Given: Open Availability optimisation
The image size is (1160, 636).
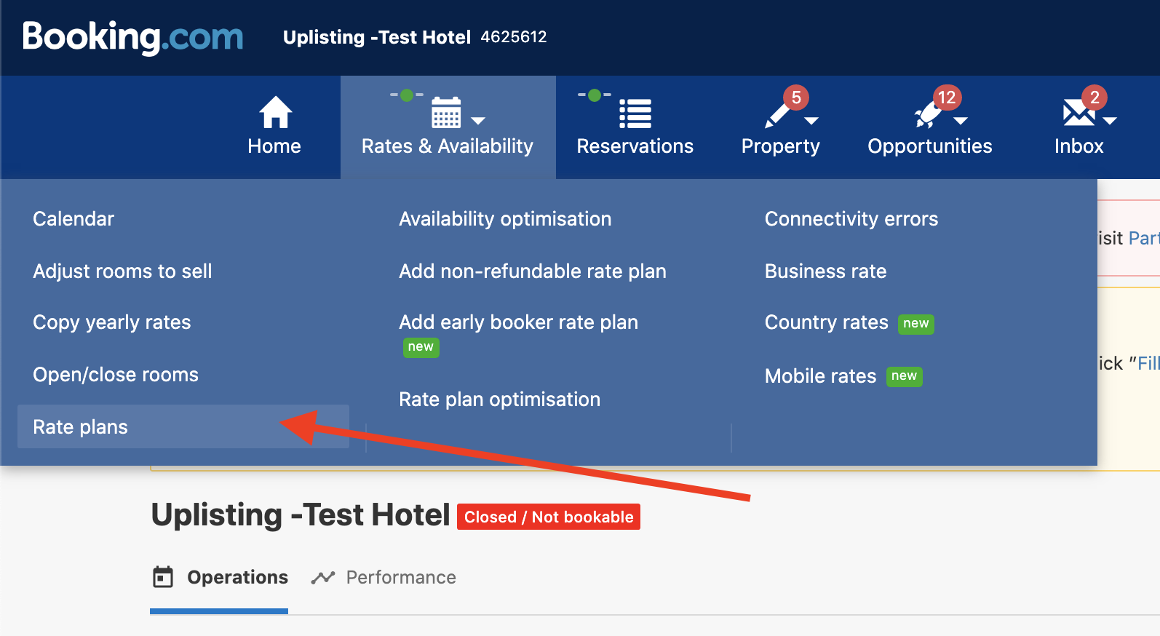Looking at the screenshot, I should (505, 219).
